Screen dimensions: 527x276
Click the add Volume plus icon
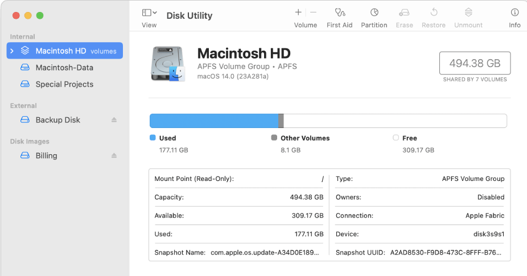click(298, 13)
